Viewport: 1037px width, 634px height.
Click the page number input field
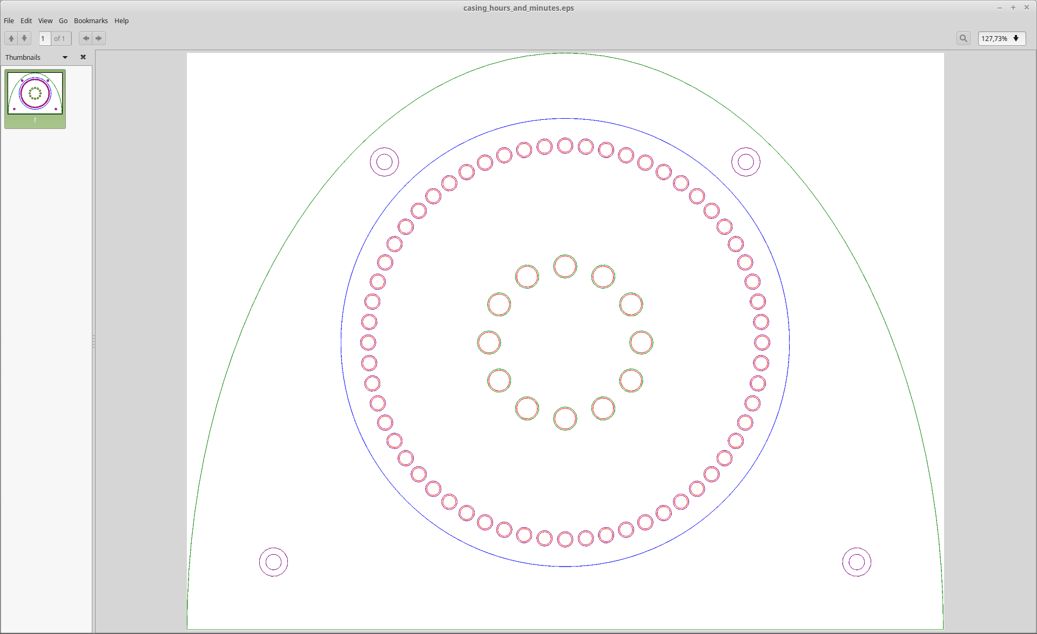coord(45,38)
